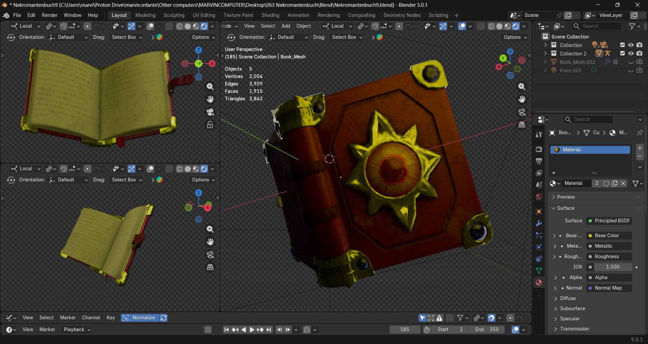Click the zoom magnifier in main viewport

[522, 87]
